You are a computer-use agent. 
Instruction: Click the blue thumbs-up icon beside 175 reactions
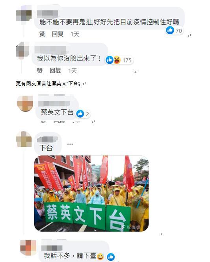(110, 60)
